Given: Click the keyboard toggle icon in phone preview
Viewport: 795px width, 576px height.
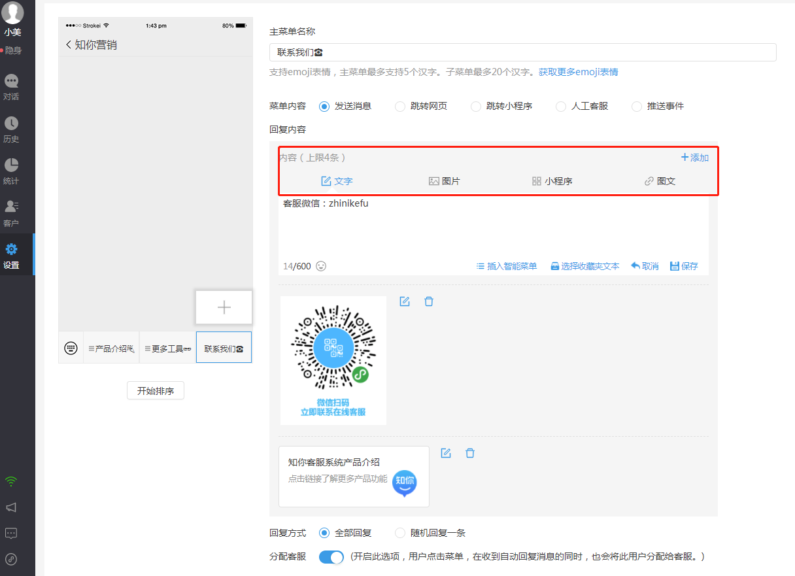Looking at the screenshot, I should [71, 348].
